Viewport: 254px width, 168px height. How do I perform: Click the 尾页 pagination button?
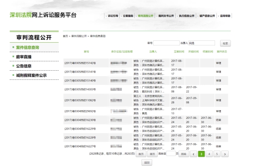[x=152, y=154]
